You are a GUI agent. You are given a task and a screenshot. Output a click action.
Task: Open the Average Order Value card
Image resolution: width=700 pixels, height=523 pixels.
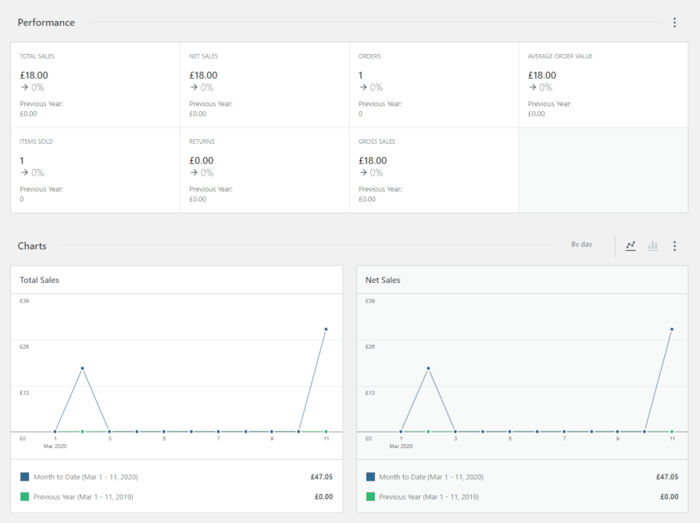(603, 84)
